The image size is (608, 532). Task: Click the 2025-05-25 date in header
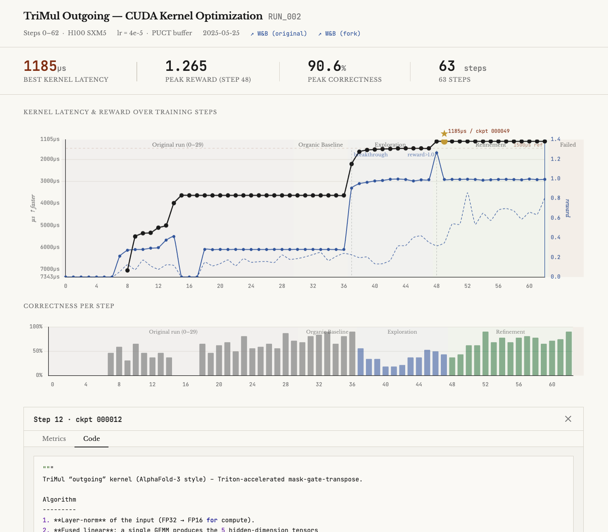(x=221, y=33)
